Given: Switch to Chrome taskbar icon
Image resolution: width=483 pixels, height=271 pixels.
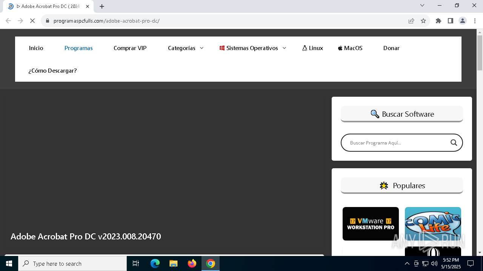Looking at the screenshot, I should tap(211, 263).
